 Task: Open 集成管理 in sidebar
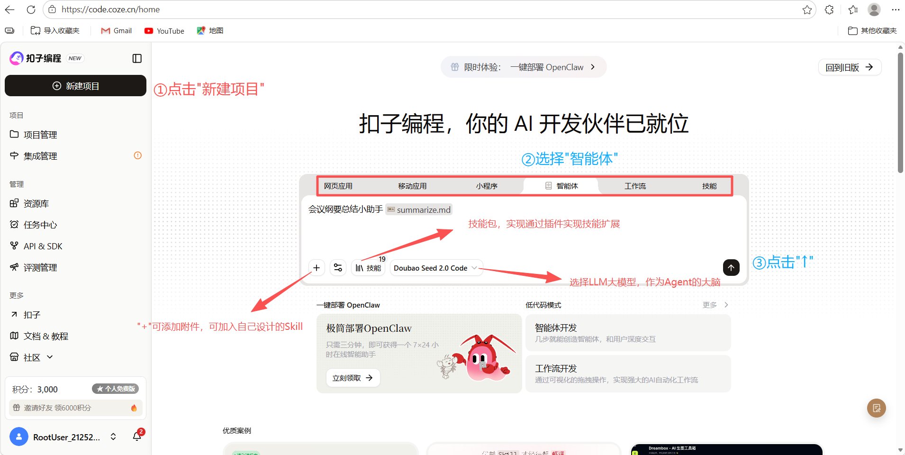[75, 156]
